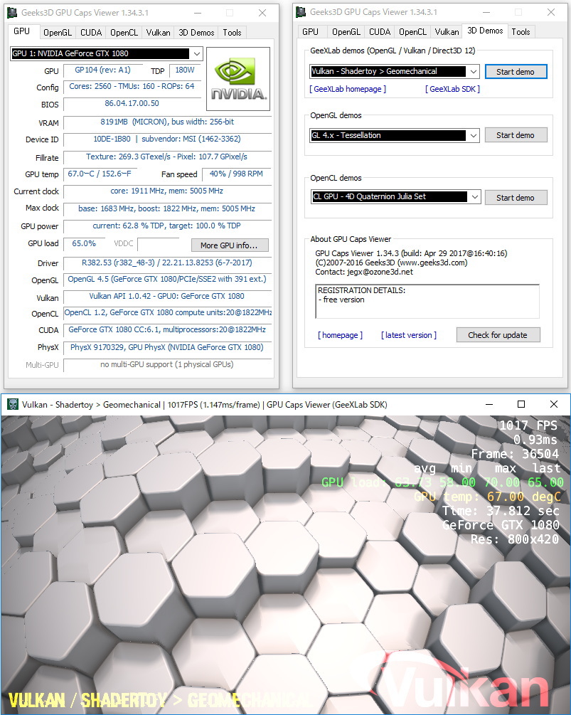Click the 180W TDP value
The width and height of the screenshot is (571, 715).
(185, 70)
